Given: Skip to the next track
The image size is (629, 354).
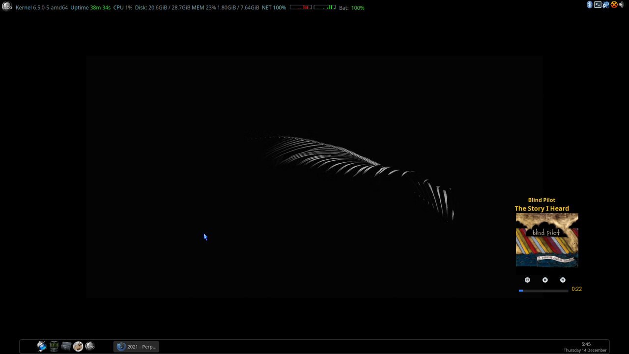Looking at the screenshot, I should 563,280.
